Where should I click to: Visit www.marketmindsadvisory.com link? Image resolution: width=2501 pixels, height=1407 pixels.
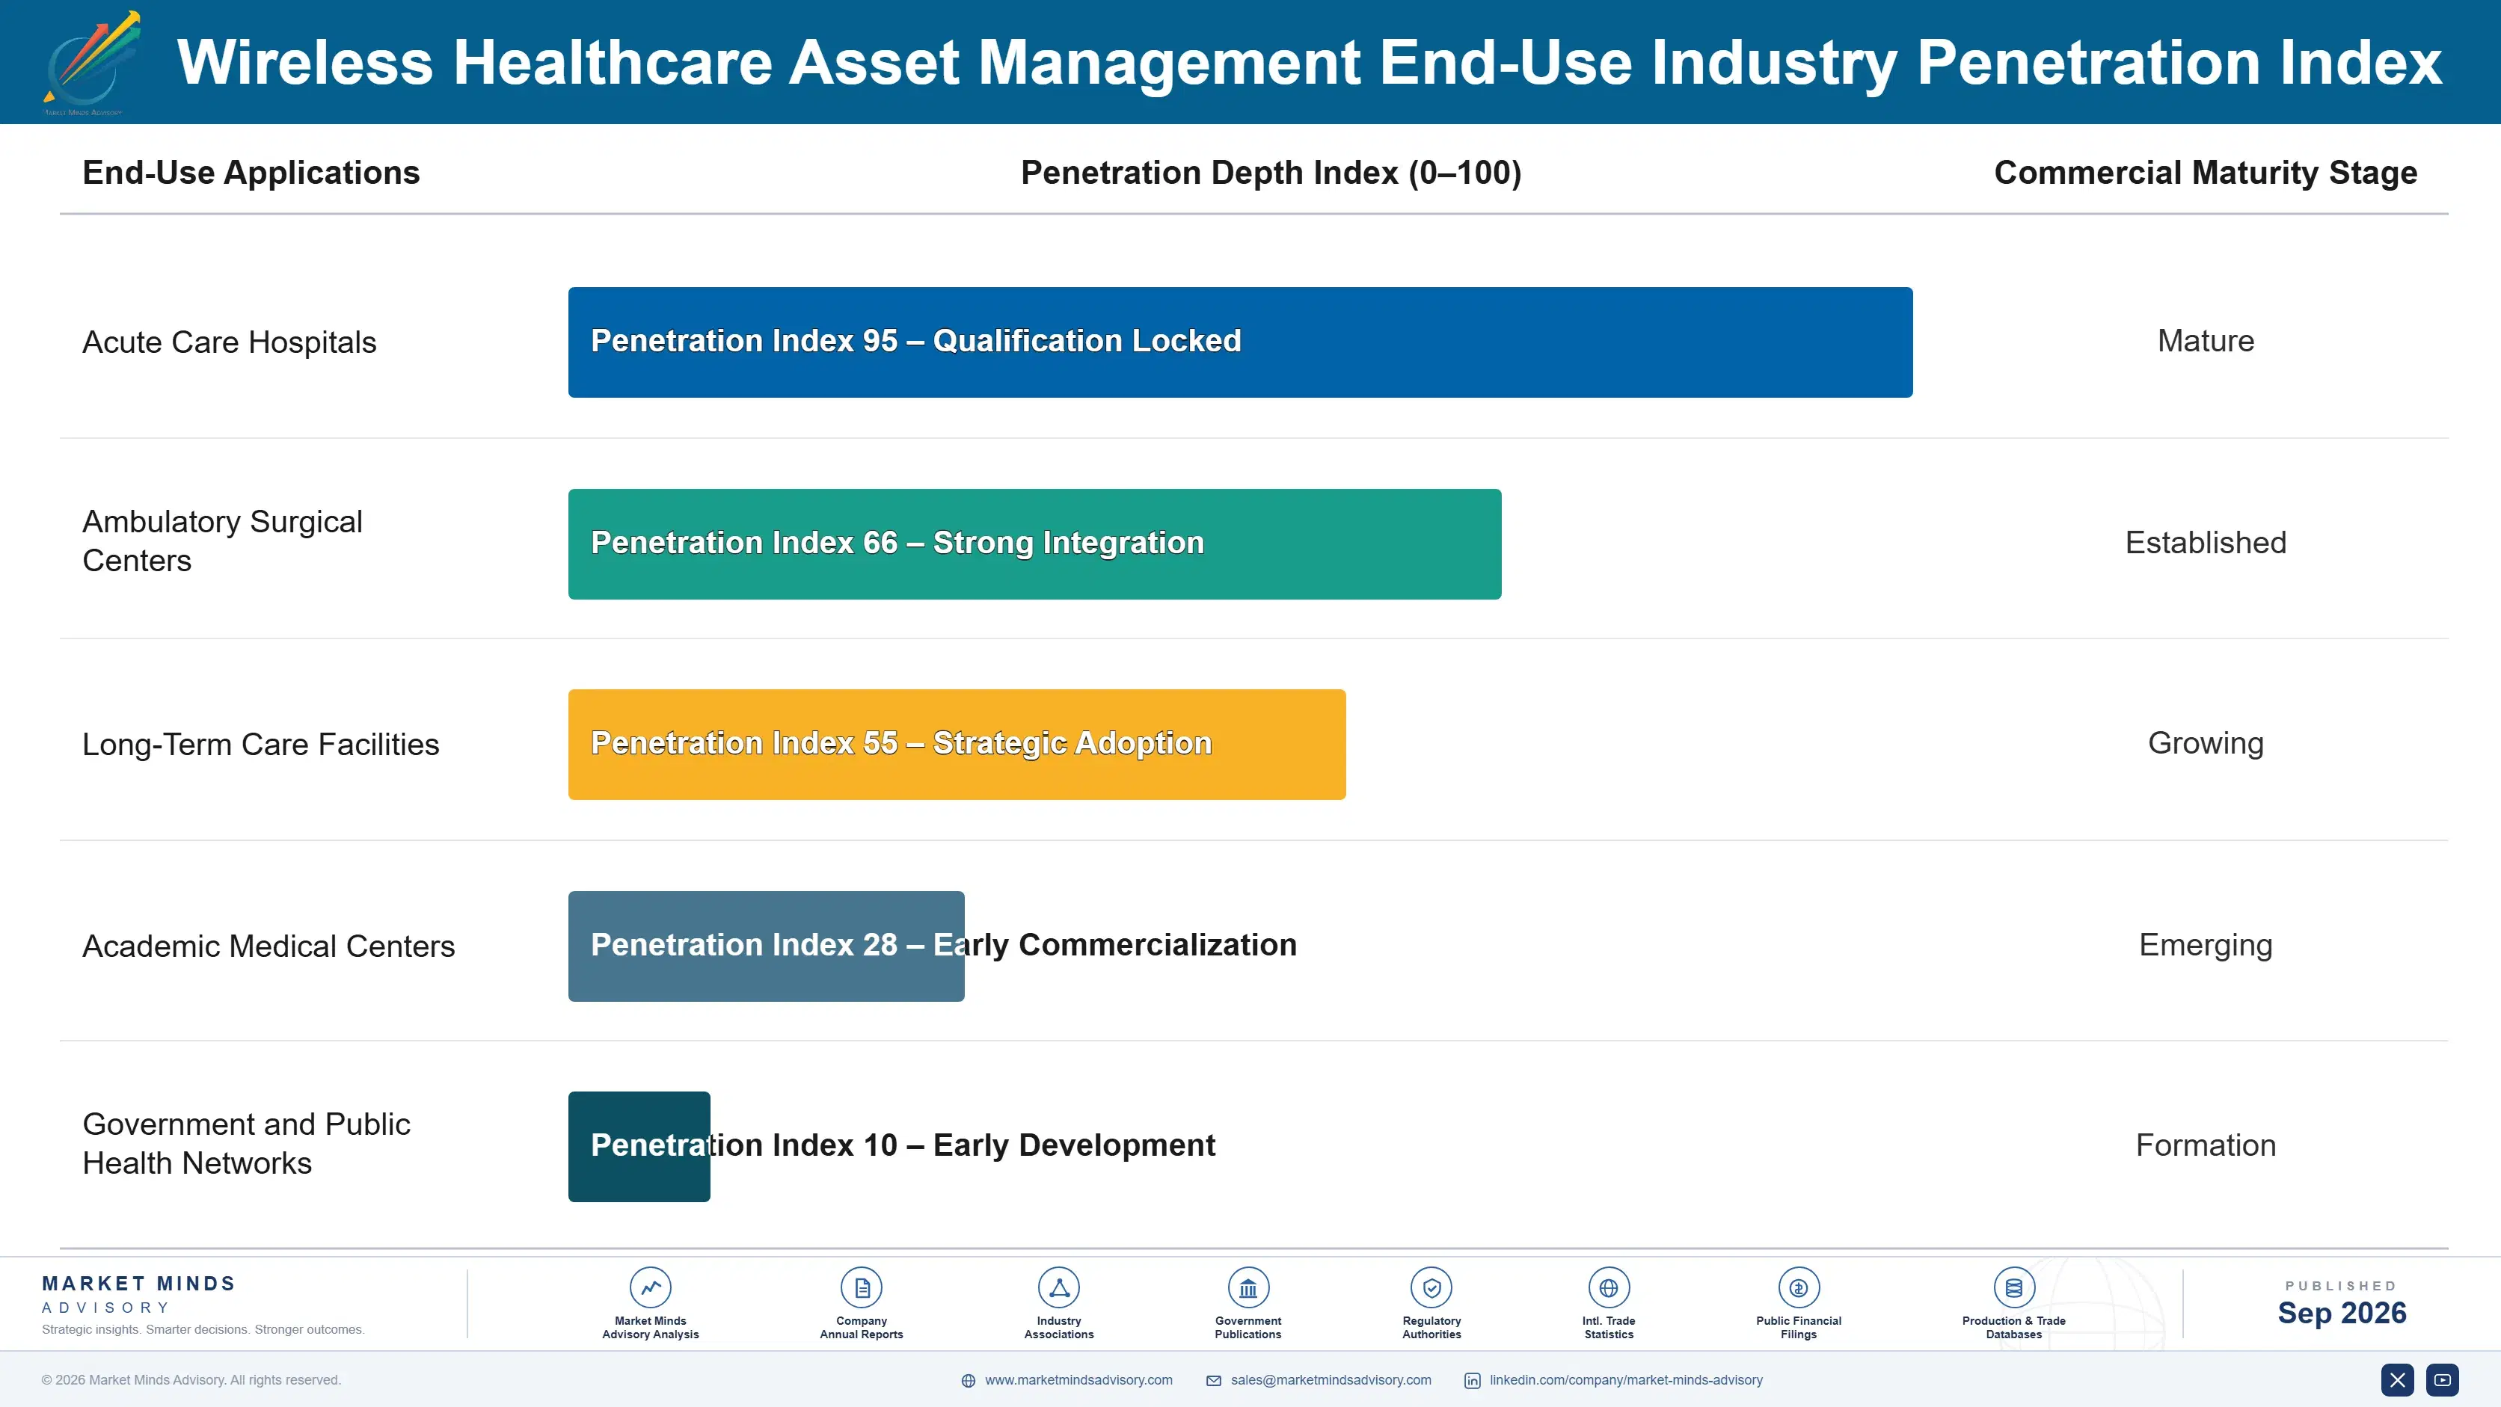pyautogui.click(x=1078, y=1380)
